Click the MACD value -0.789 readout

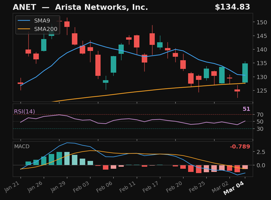(240, 147)
